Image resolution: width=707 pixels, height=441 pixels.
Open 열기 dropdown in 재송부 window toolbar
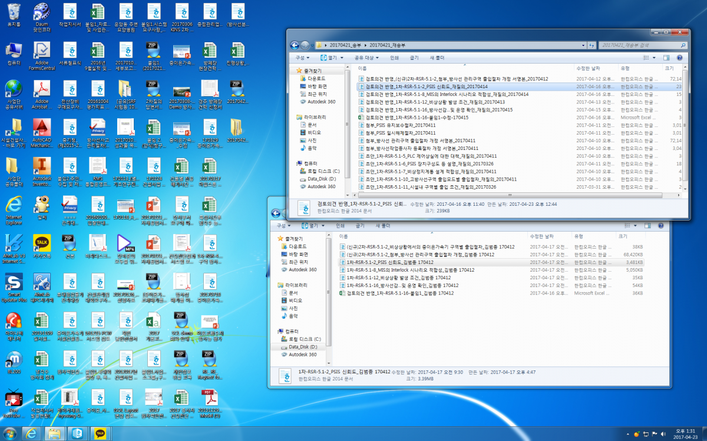(x=332, y=58)
